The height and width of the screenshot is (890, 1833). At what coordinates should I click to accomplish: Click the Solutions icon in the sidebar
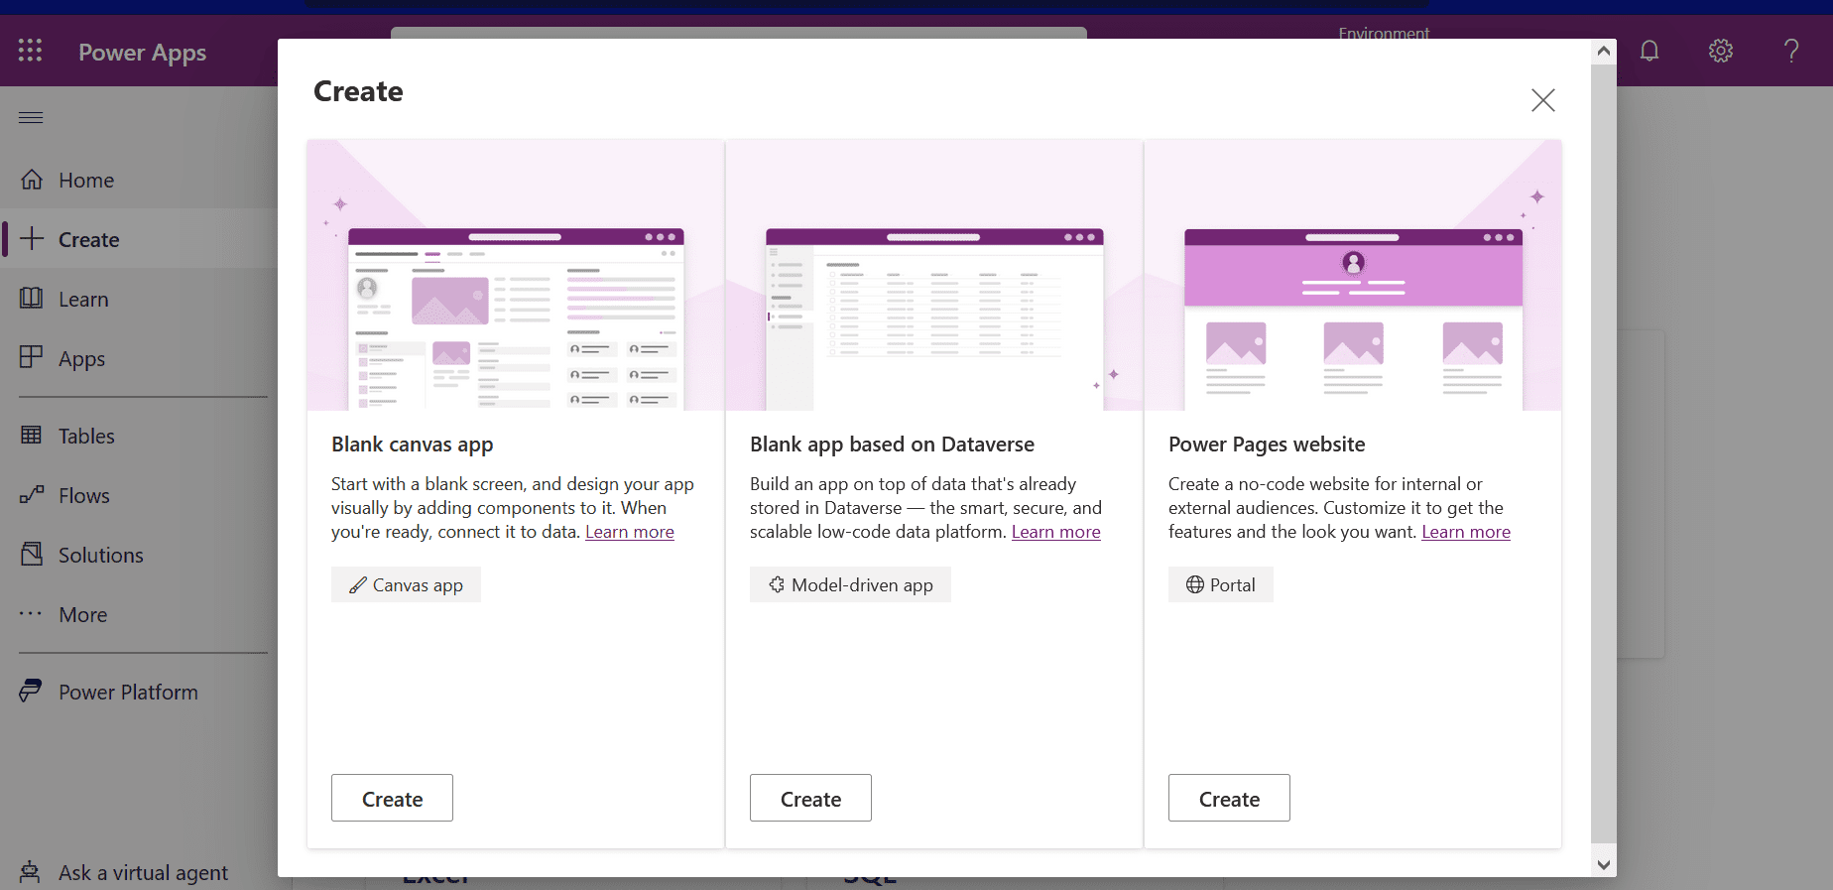(32, 555)
